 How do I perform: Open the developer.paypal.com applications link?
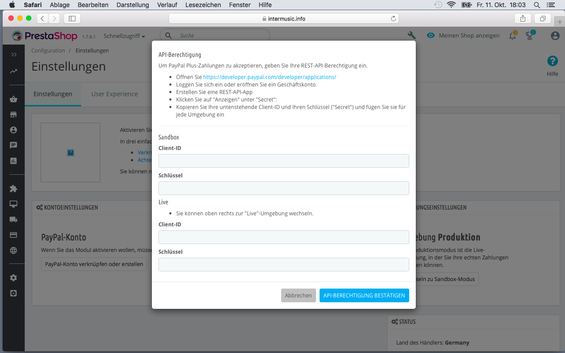270,77
